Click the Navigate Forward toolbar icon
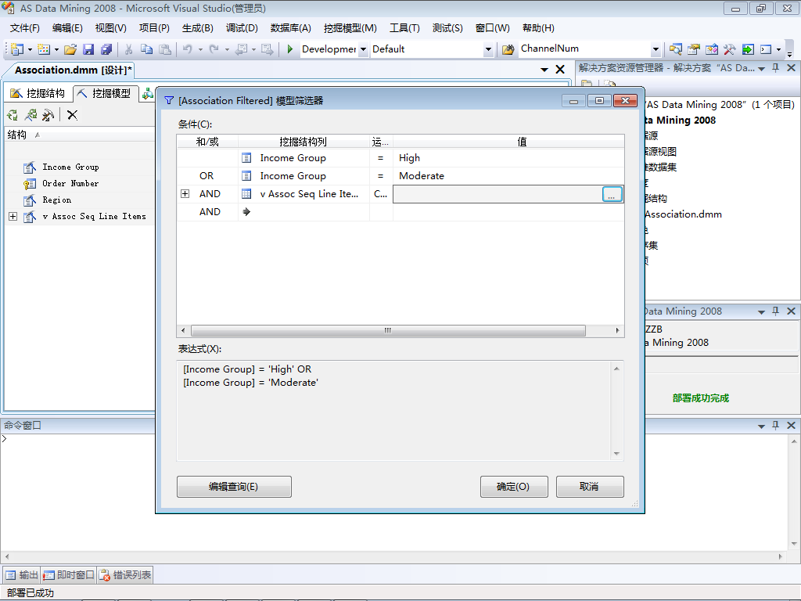This screenshot has height=601, width=801. pyautogui.click(x=267, y=49)
